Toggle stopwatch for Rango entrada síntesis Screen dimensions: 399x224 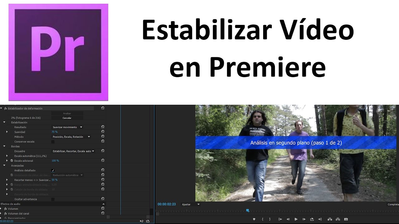click(12, 184)
